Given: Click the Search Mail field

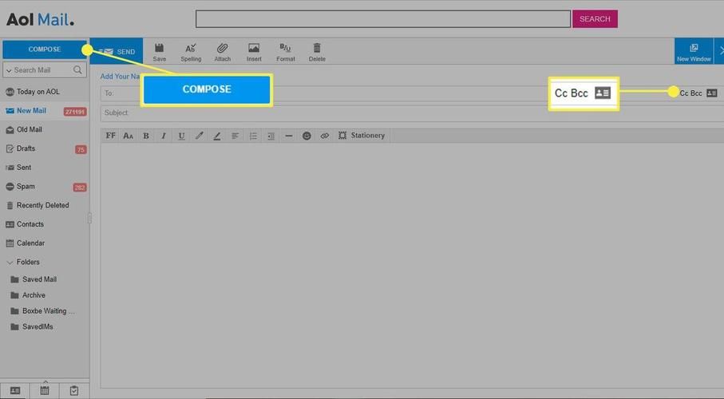Looking at the screenshot, I should pos(45,70).
